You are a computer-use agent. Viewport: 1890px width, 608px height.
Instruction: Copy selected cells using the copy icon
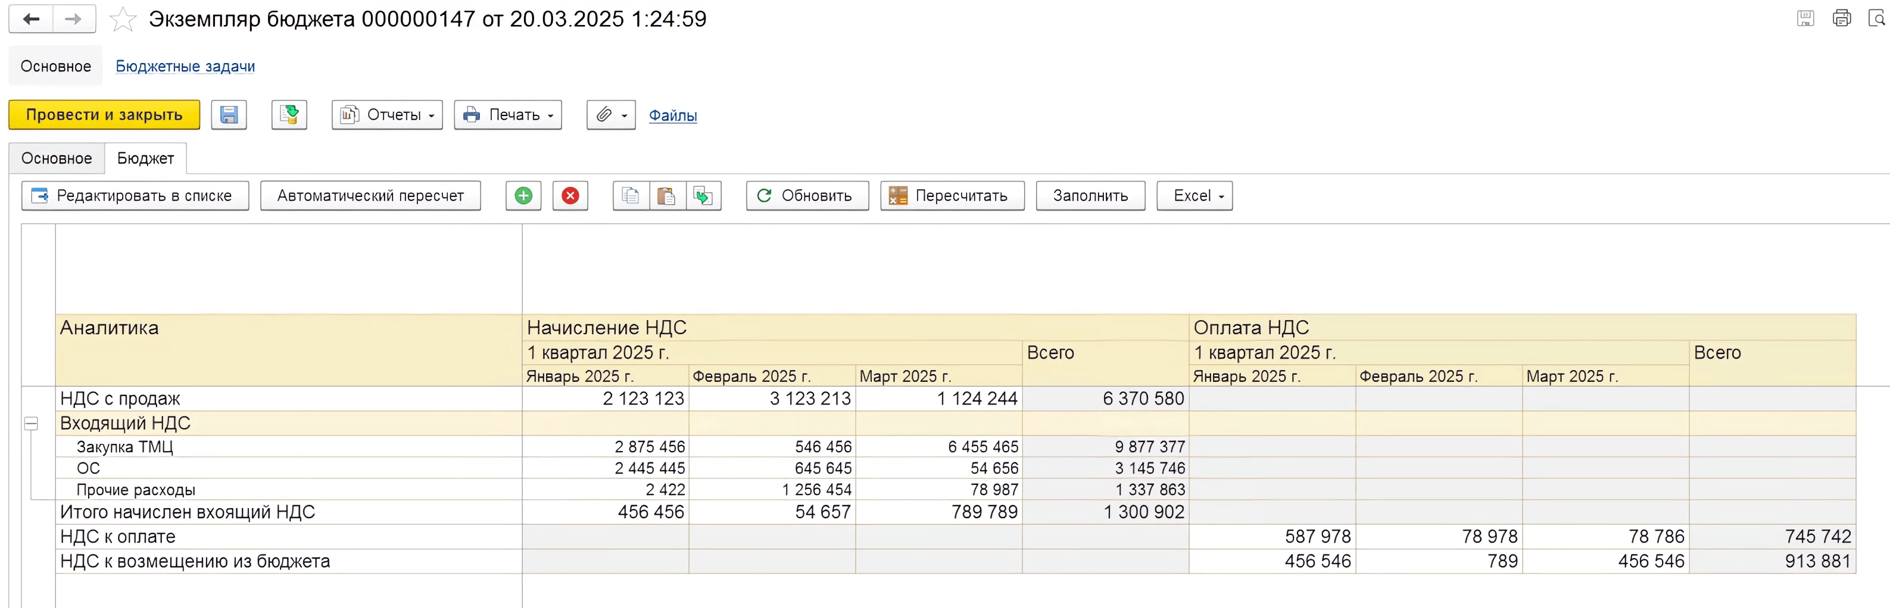(630, 196)
